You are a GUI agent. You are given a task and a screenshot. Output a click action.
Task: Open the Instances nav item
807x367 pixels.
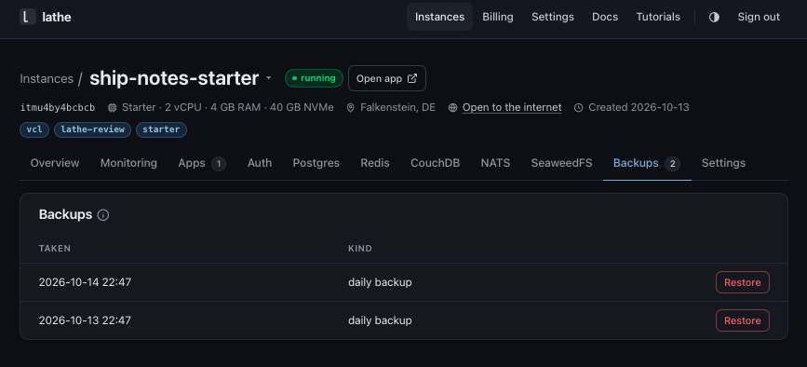(x=439, y=17)
